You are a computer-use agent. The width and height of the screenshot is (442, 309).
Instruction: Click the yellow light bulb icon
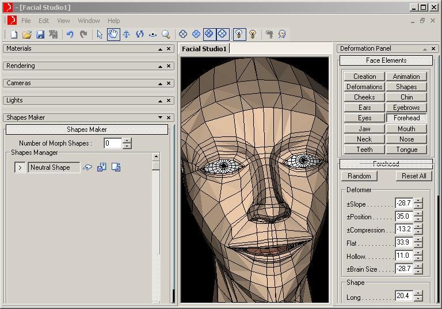pyautogui.click(x=253, y=35)
